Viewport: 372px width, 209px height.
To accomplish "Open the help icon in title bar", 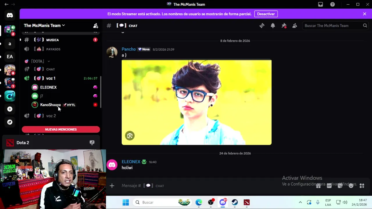I will point(332,4).
